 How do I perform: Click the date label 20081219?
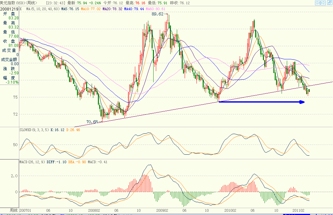[x=9, y=9]
